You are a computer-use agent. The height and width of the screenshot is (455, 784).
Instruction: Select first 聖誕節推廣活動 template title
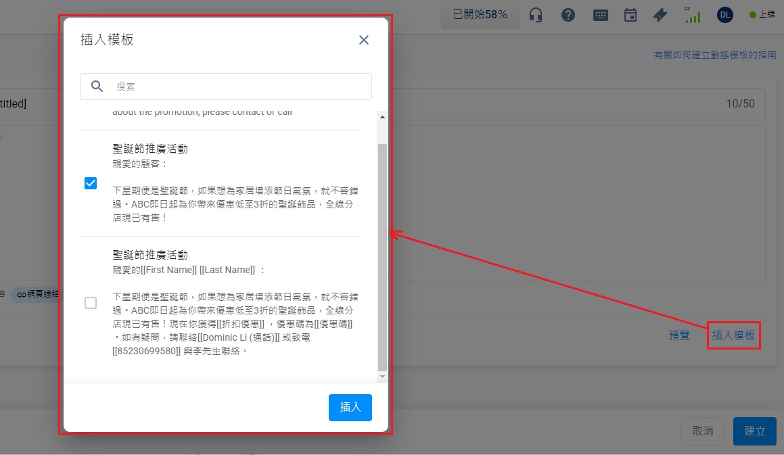[150, 149]
